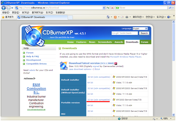The image size is (176, 121).
Task: Click the address bar URL field
Action: 59,8
